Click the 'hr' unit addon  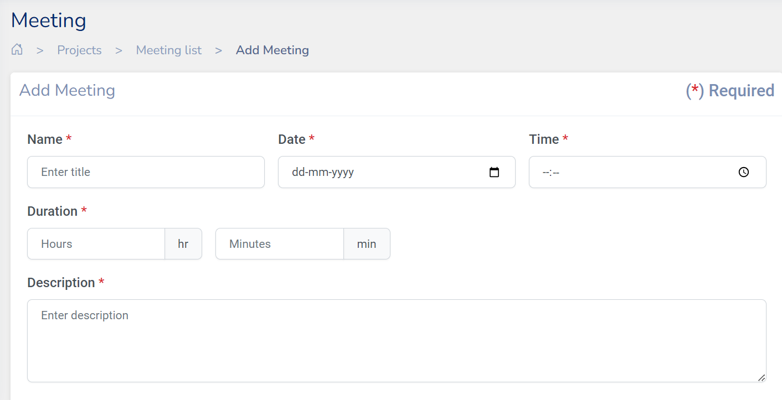[x=183, y=244]
